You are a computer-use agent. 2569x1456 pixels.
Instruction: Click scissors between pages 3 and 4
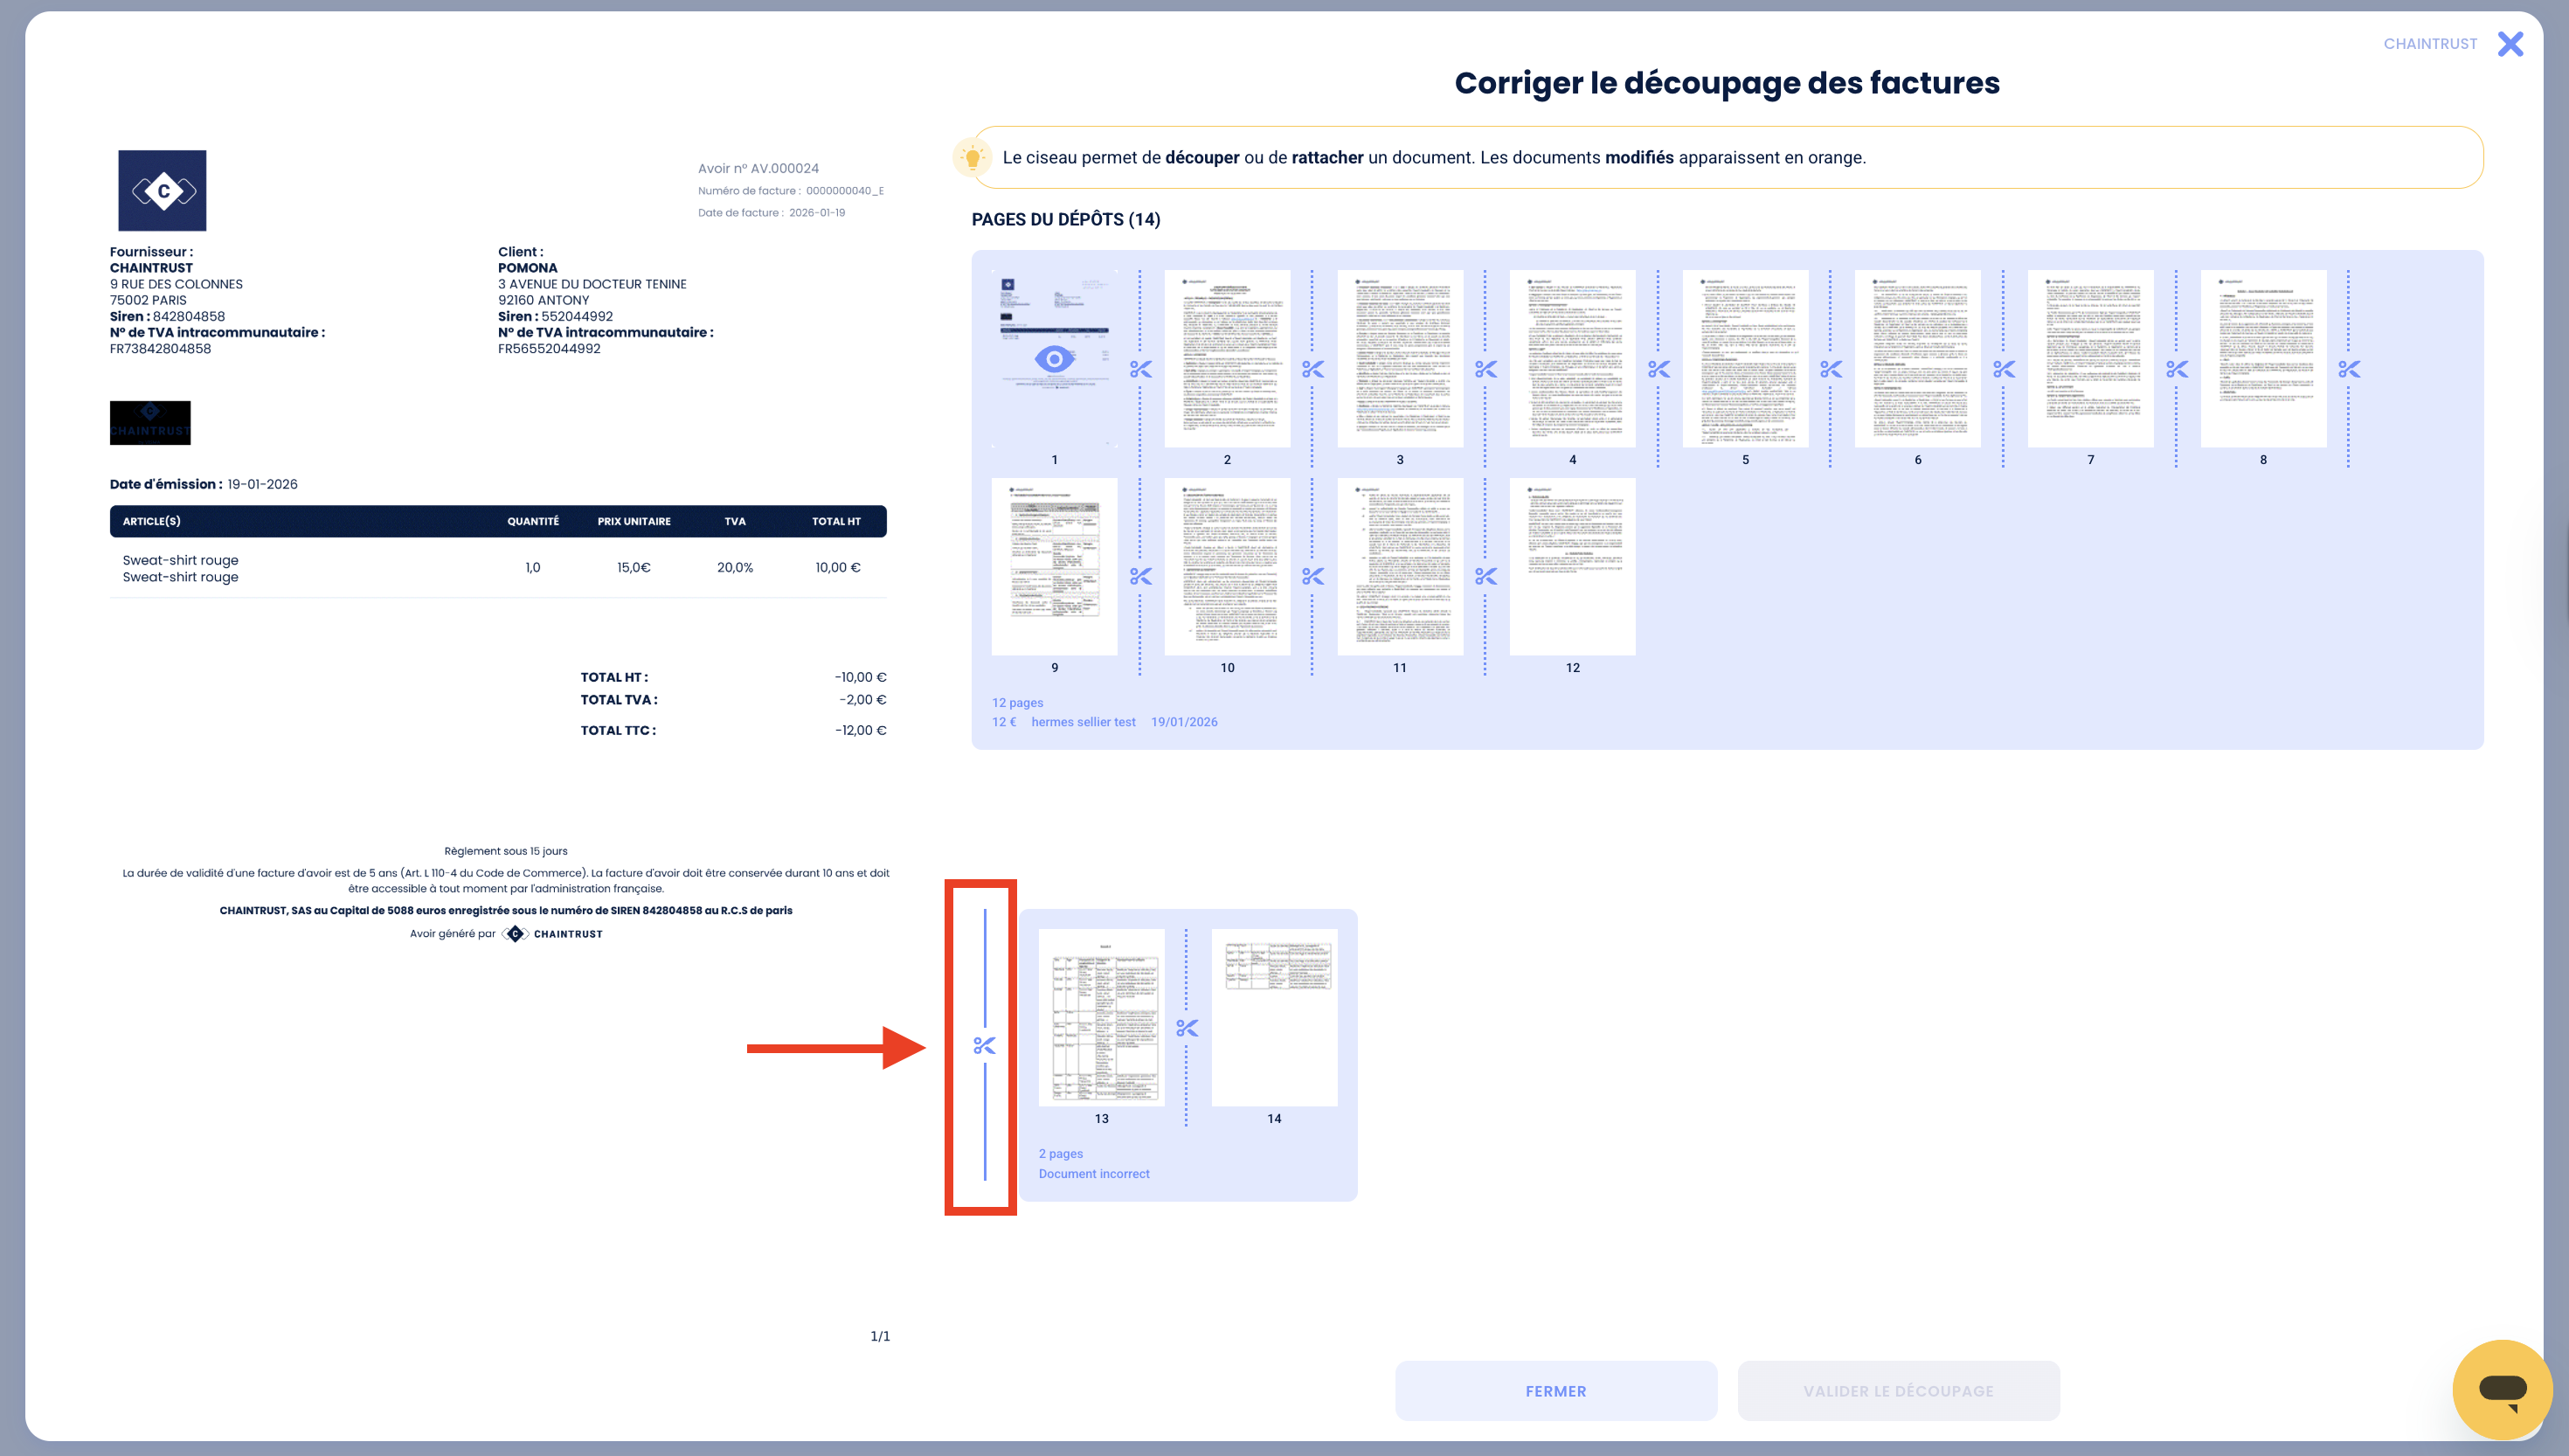point(1485,369)
